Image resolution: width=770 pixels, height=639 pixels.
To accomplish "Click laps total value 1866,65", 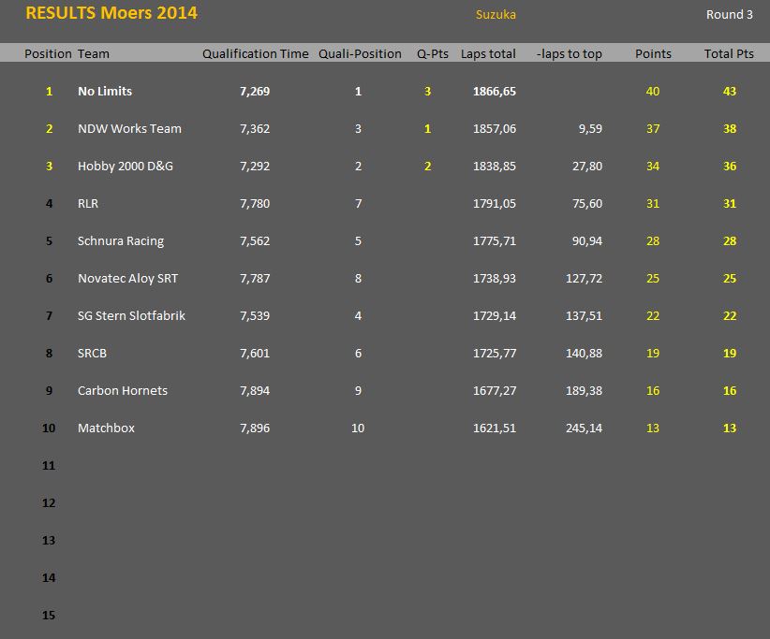I will [495, 91].
